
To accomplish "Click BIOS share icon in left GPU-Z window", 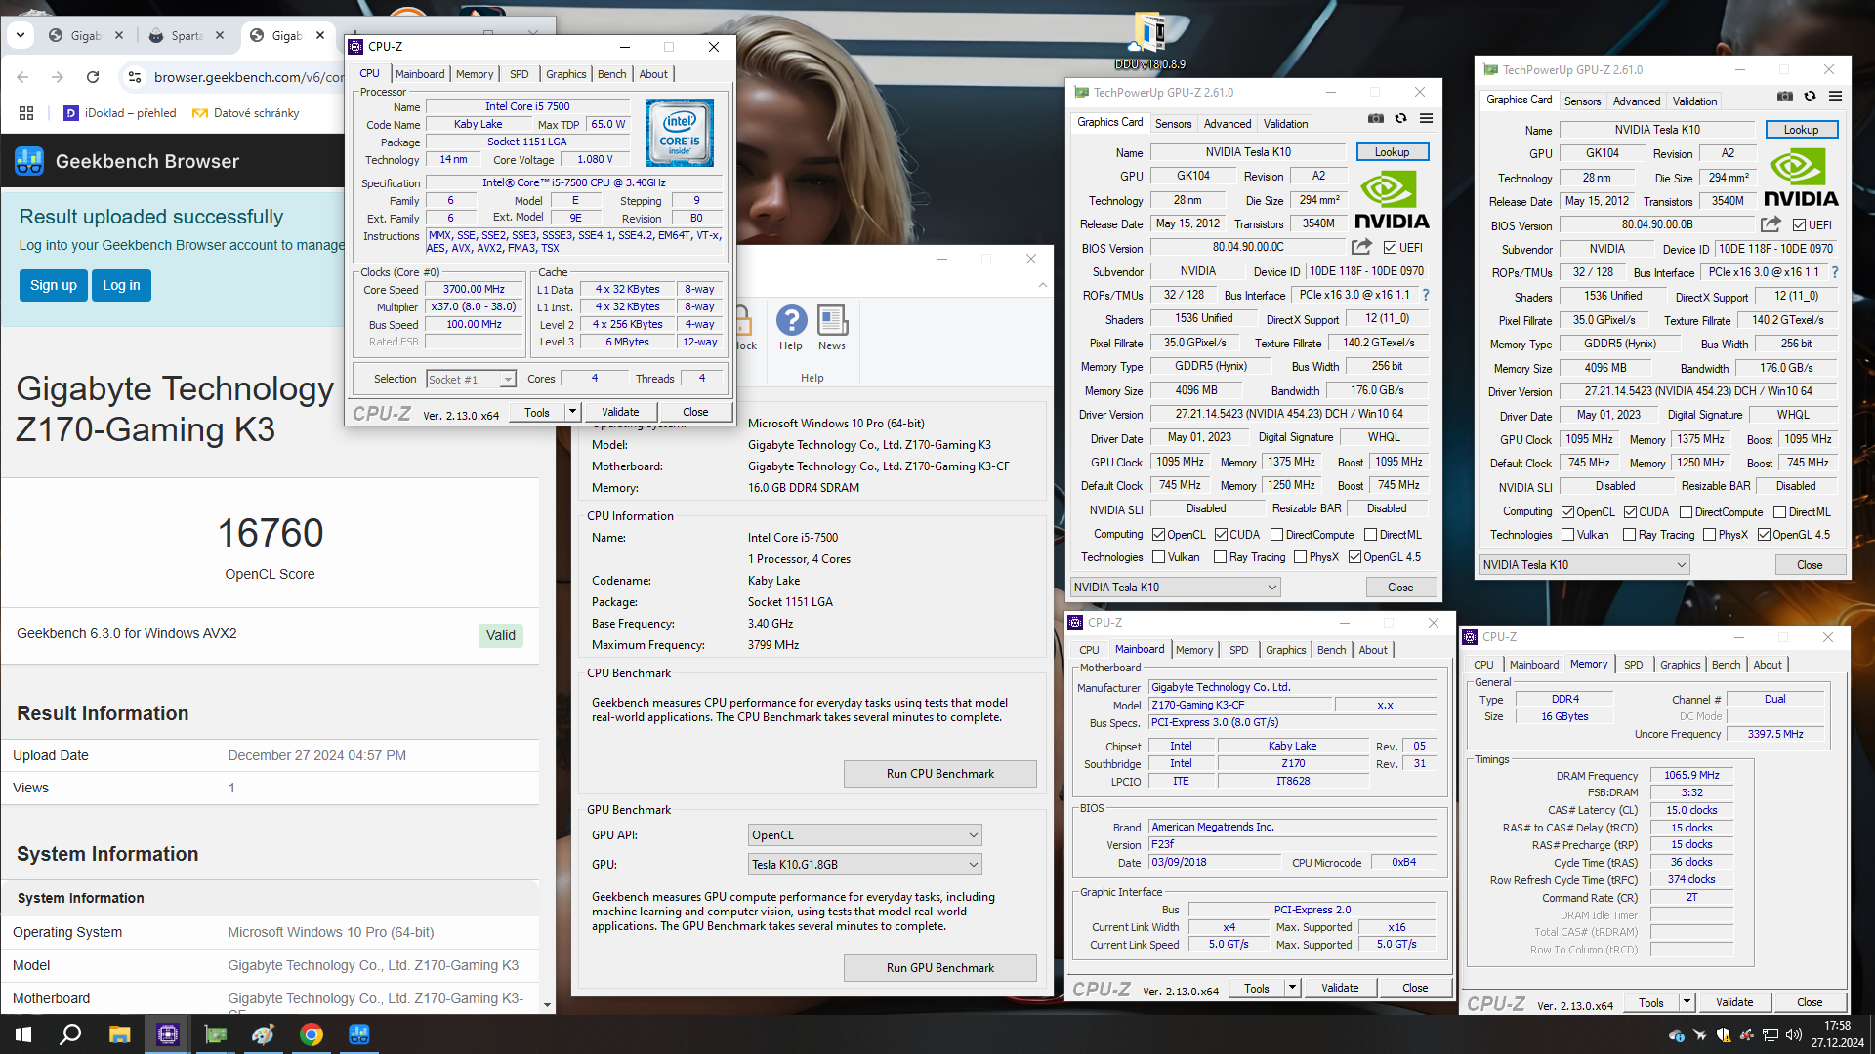I will 1361,247.
